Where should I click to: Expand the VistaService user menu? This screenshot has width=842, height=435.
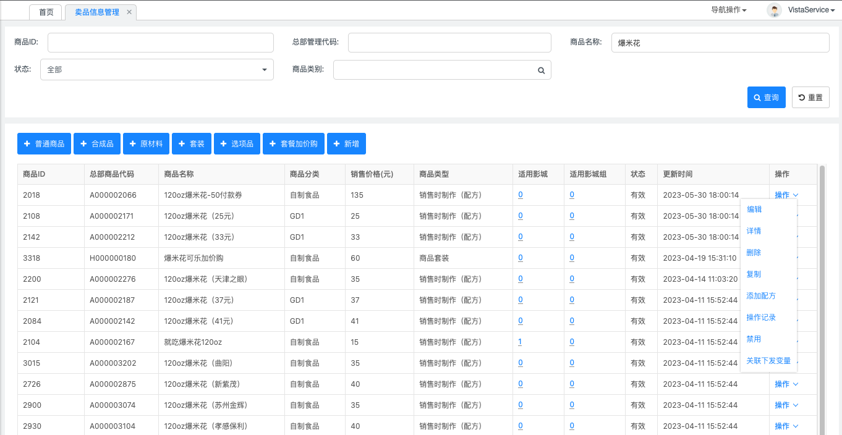(811, 10)
